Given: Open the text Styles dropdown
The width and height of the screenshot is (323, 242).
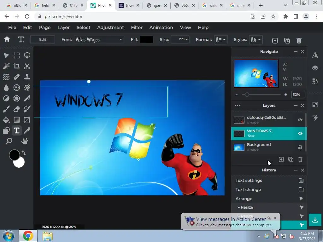Looking at the screenshot, I should click(255, 40).
